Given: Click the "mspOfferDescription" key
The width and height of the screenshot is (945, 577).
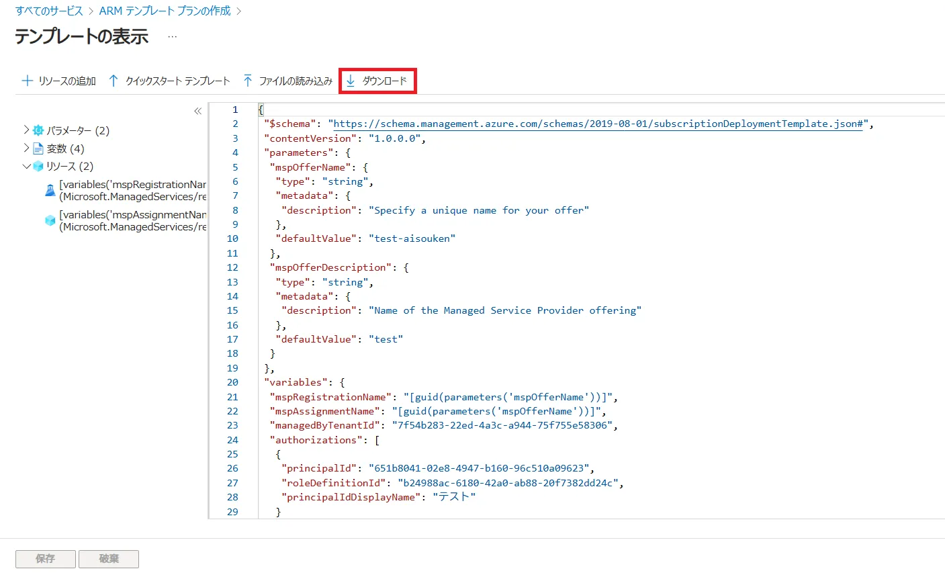Looking at the screenshot, I should tap(330, 267).
